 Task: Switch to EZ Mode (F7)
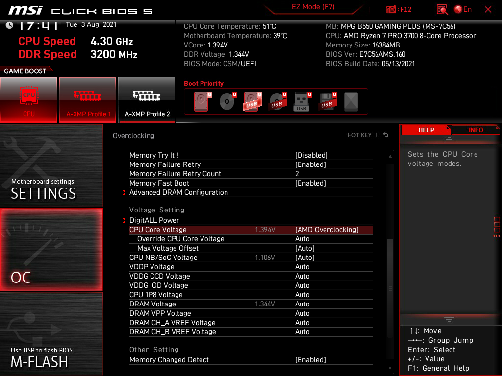313,7
